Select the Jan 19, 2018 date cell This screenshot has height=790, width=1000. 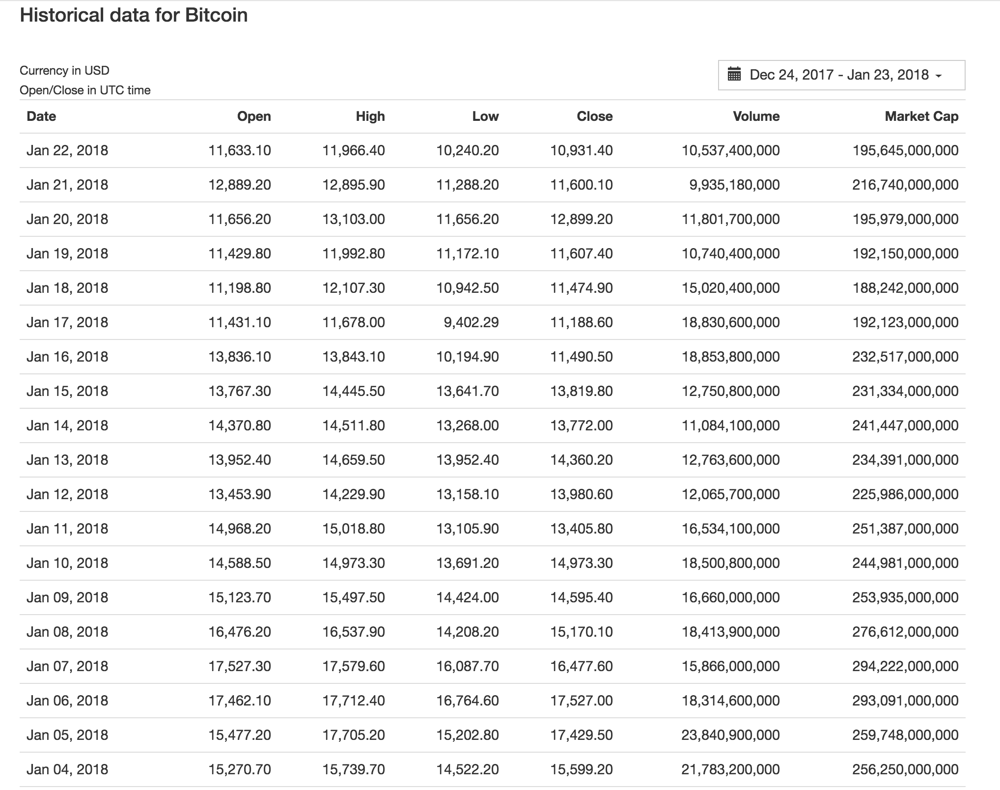pos(67,254)
